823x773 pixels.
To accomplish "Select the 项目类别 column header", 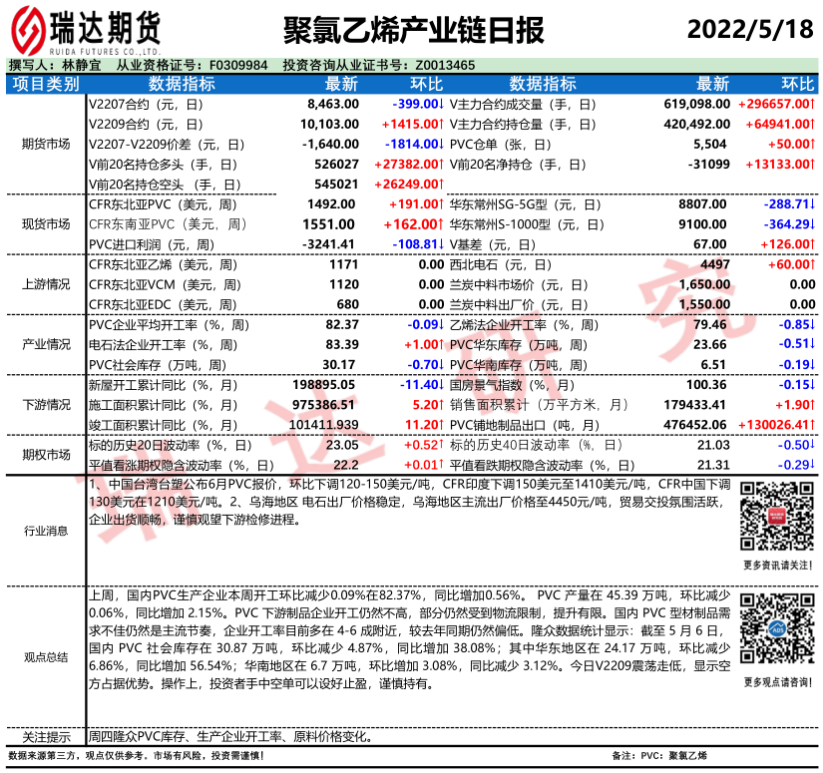I will click(x=46, y=84).
